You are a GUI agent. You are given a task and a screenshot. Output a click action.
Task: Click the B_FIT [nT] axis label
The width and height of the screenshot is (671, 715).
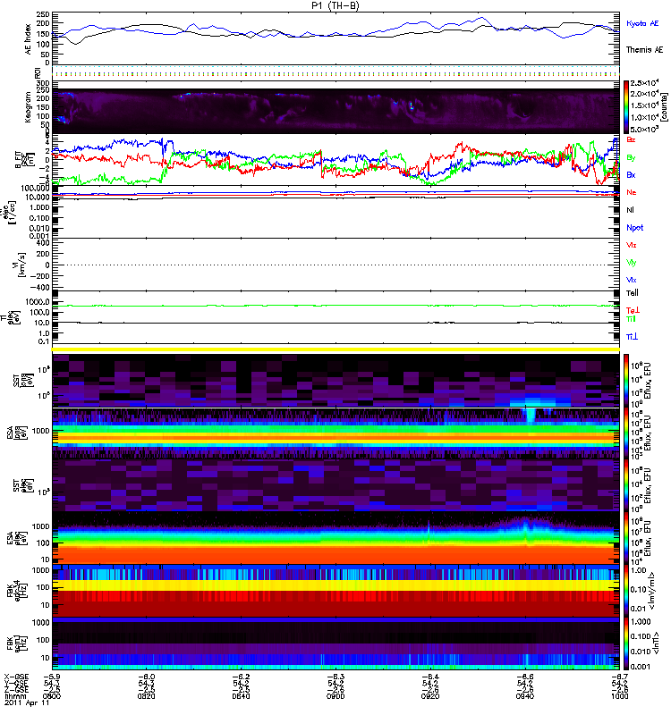click(24, 160)
